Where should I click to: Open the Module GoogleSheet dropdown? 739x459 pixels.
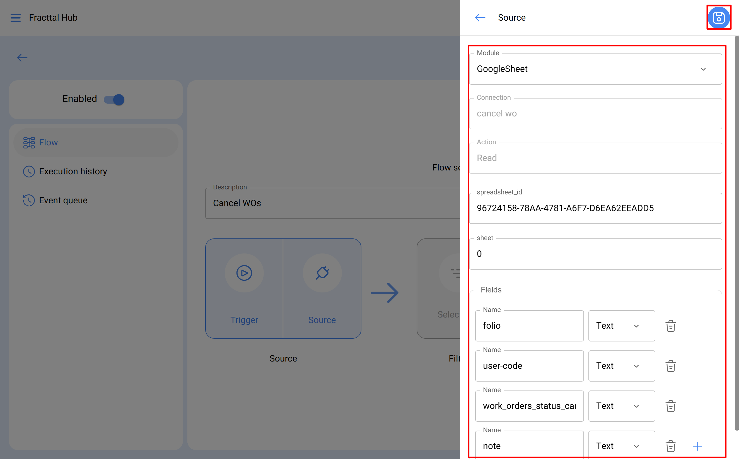pyautogui.click(x=595, y=69)
